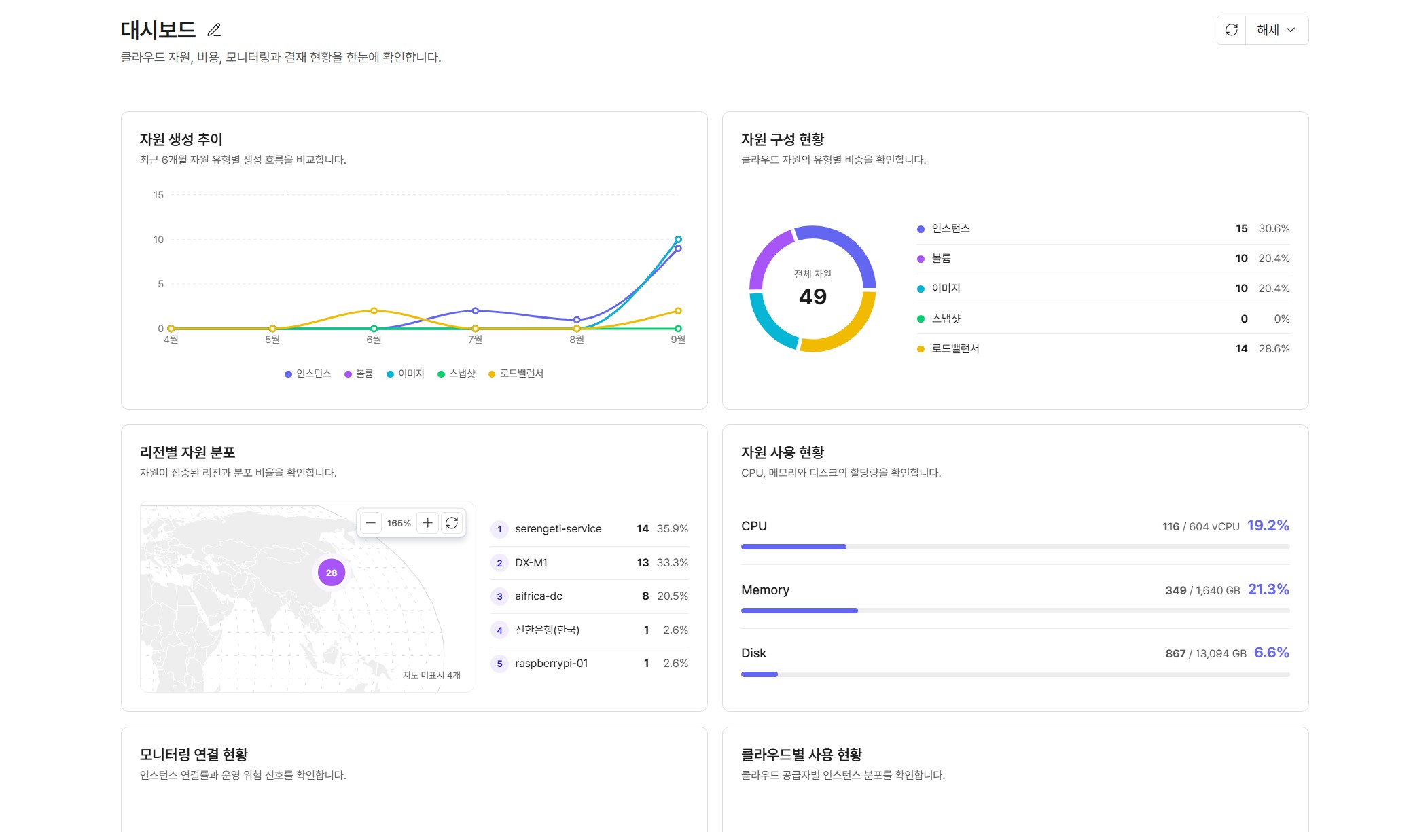
Task: Click the dashboard refresh icon button
Action: point(1231,30)
